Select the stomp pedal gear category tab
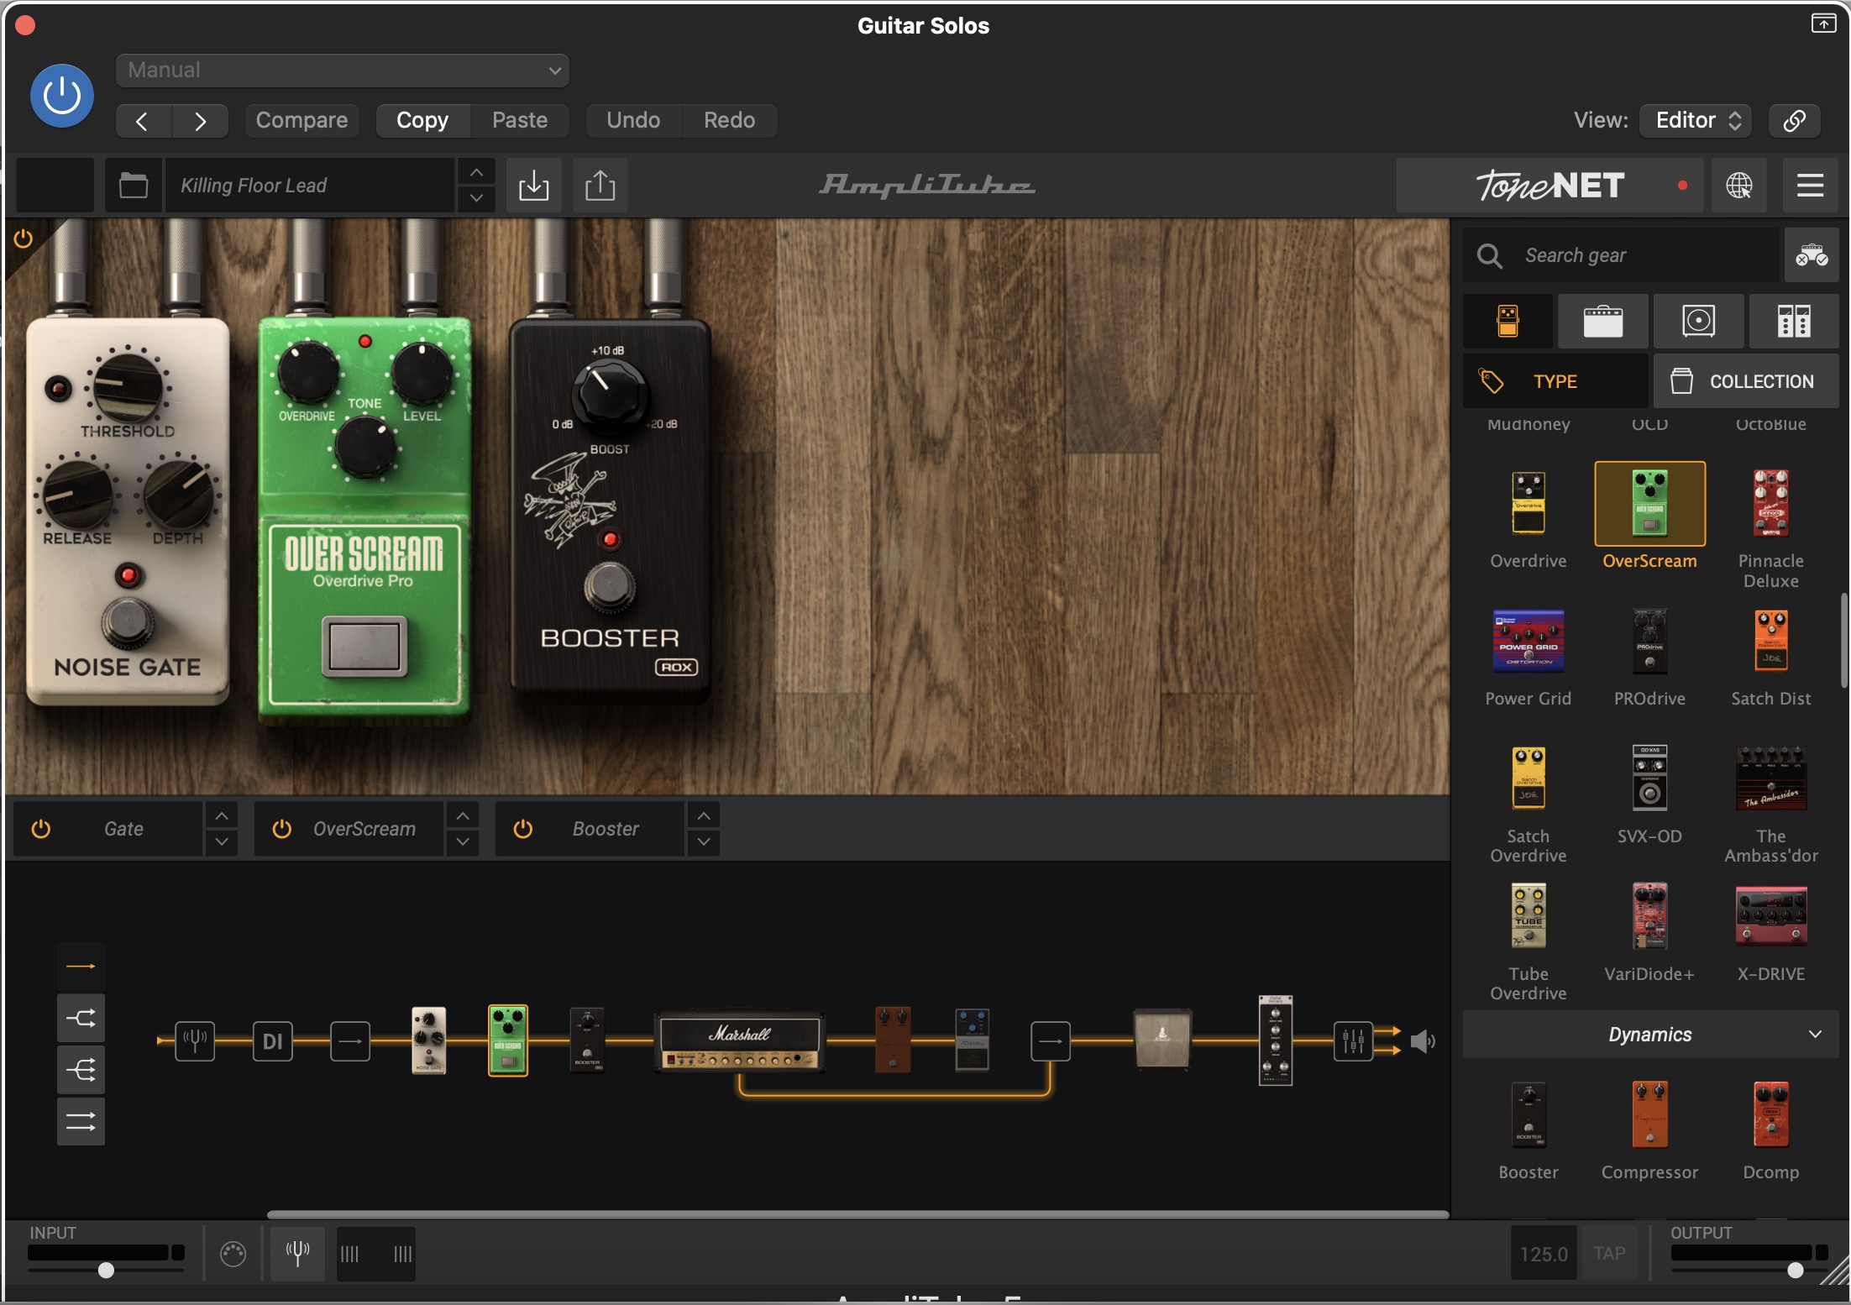The height and width of the screenshot is (1305, 1851). coord(1508,321)
